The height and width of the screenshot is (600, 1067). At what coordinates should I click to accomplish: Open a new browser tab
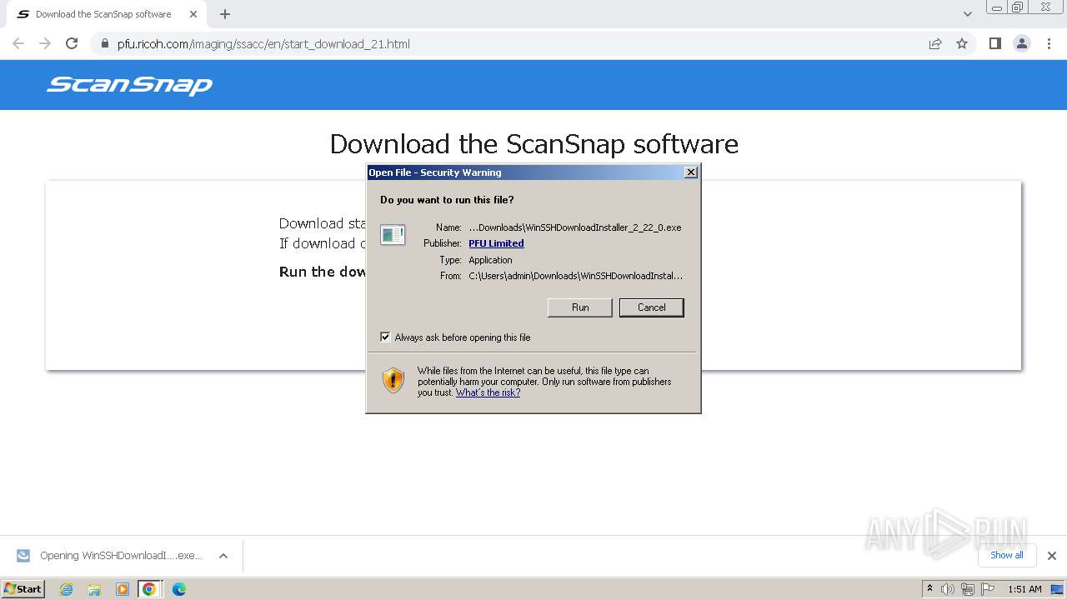click(x=225, y=14)
